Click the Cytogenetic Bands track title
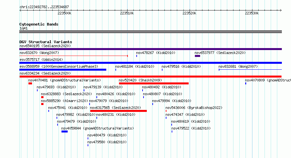The image size is (291, 158). [x=39, y=24]
